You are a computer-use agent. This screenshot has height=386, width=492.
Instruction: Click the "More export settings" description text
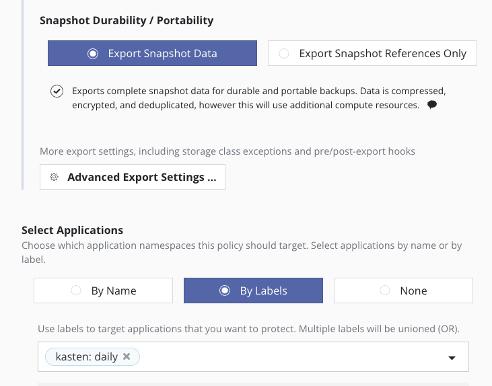227,151
